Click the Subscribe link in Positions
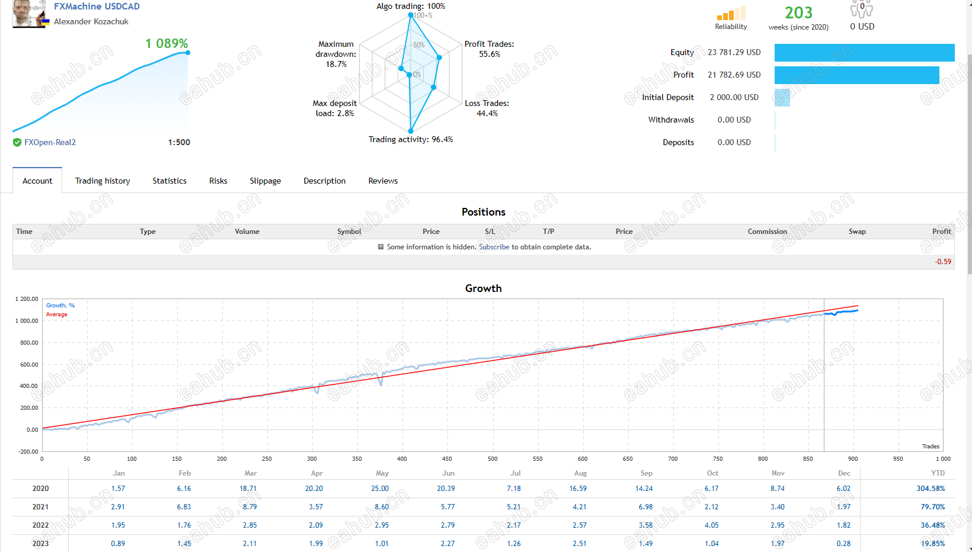972x552 pixels. coord(494,247)
